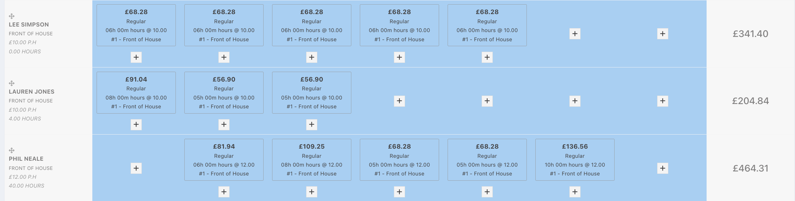Image resolution: width=795 pixels, height=201 pixels.
Task: Open Phil Neale's 10h 00m £136.56 shift
Action: click(x=575, y=160)
